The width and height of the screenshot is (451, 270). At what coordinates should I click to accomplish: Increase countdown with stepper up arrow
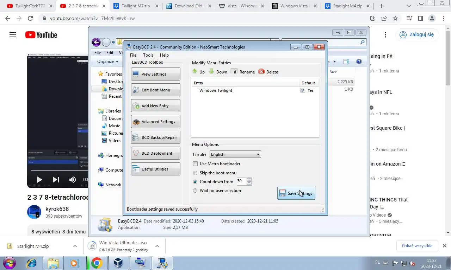[249, 180]
